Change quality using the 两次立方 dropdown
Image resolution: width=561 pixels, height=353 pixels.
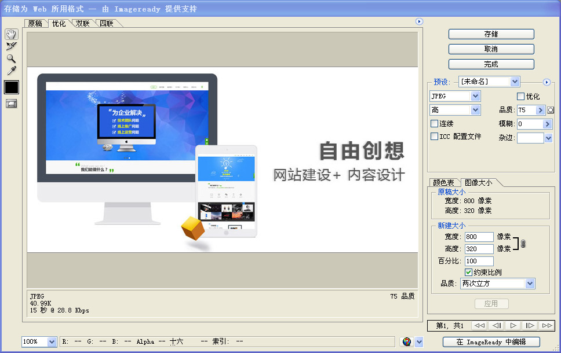tap(497, 284)
